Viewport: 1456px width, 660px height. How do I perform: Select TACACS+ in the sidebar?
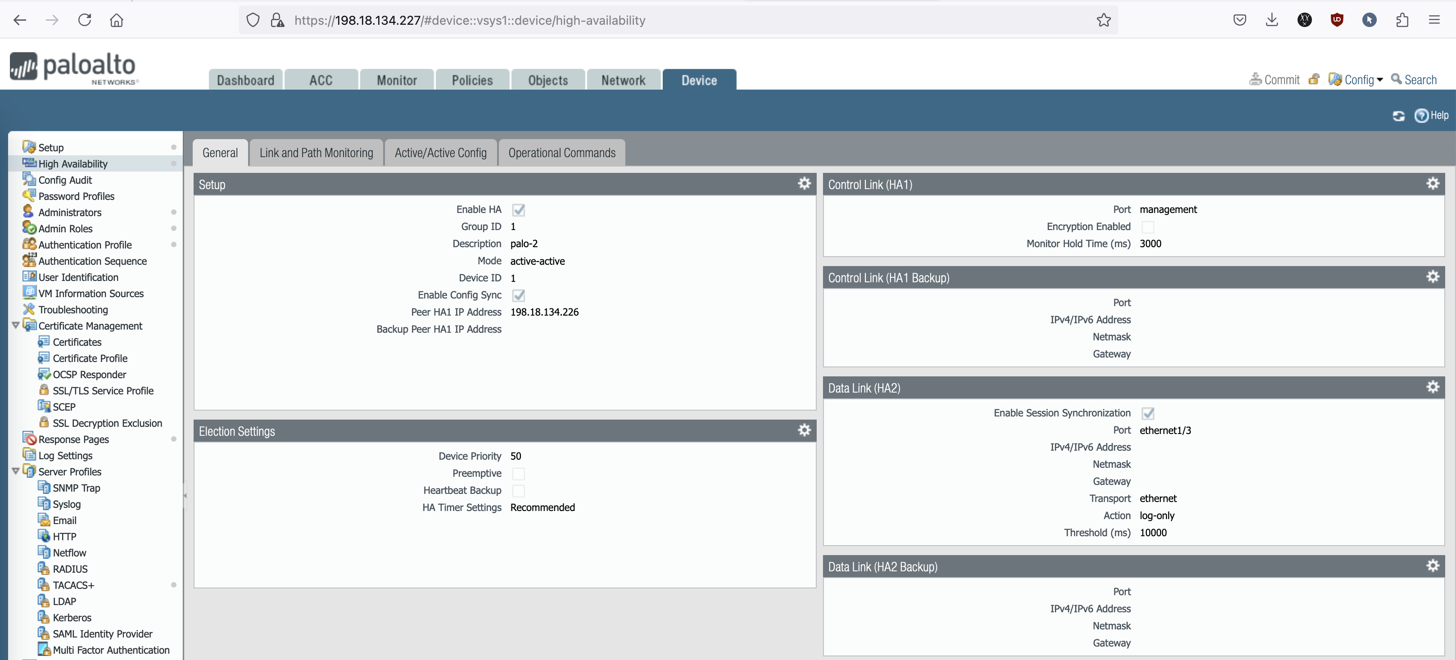click(x=73, y=585)
